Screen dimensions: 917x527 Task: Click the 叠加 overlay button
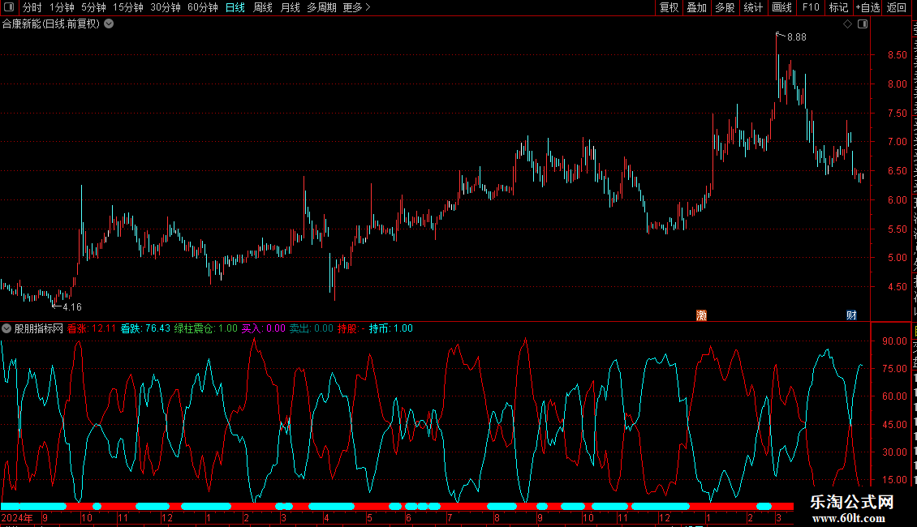click(697, 7)
